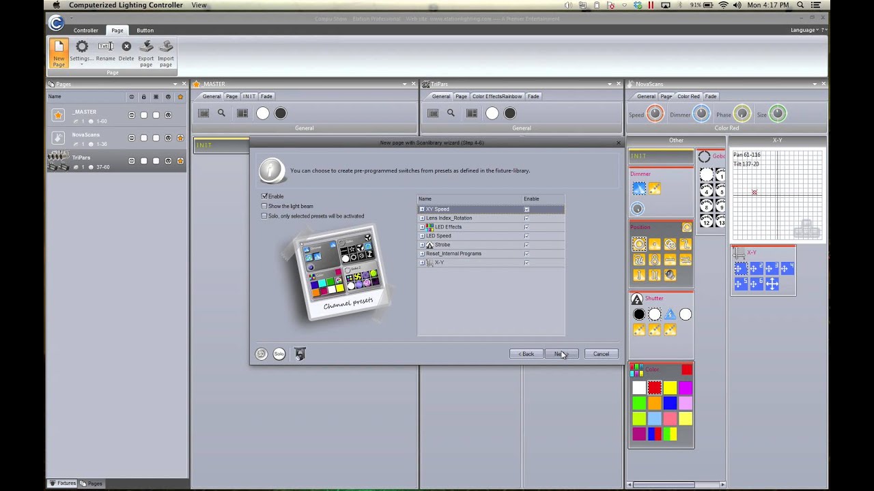Open Color EffectsRainbow tab in TriPars panel
The width and height of the screenshot is (874, 491).
497,96
